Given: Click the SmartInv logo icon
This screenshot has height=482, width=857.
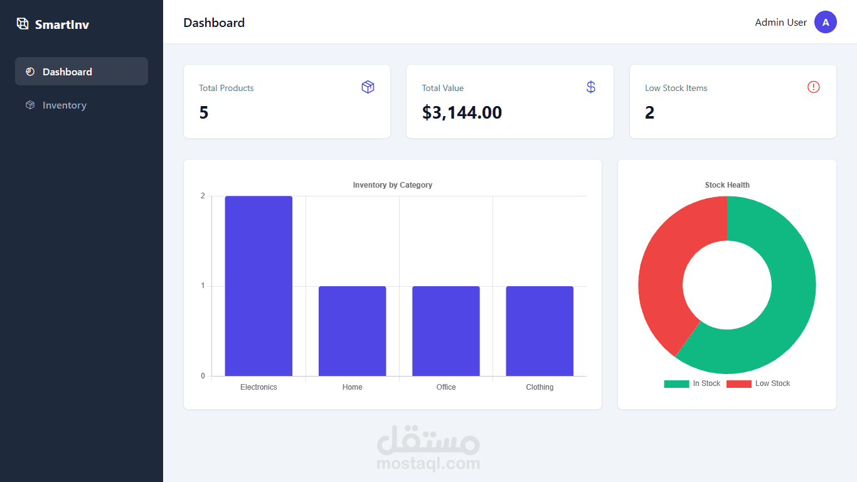Looking at the screenshot, I should [22, 23].
